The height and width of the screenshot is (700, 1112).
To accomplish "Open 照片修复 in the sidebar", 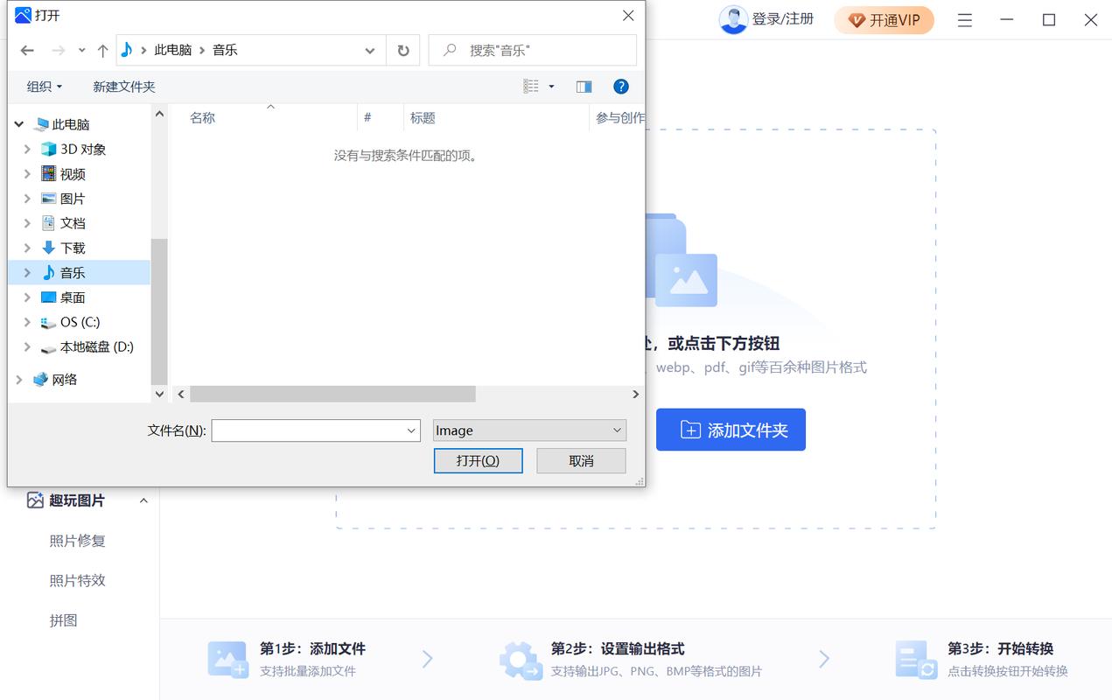I will [78, 541].
